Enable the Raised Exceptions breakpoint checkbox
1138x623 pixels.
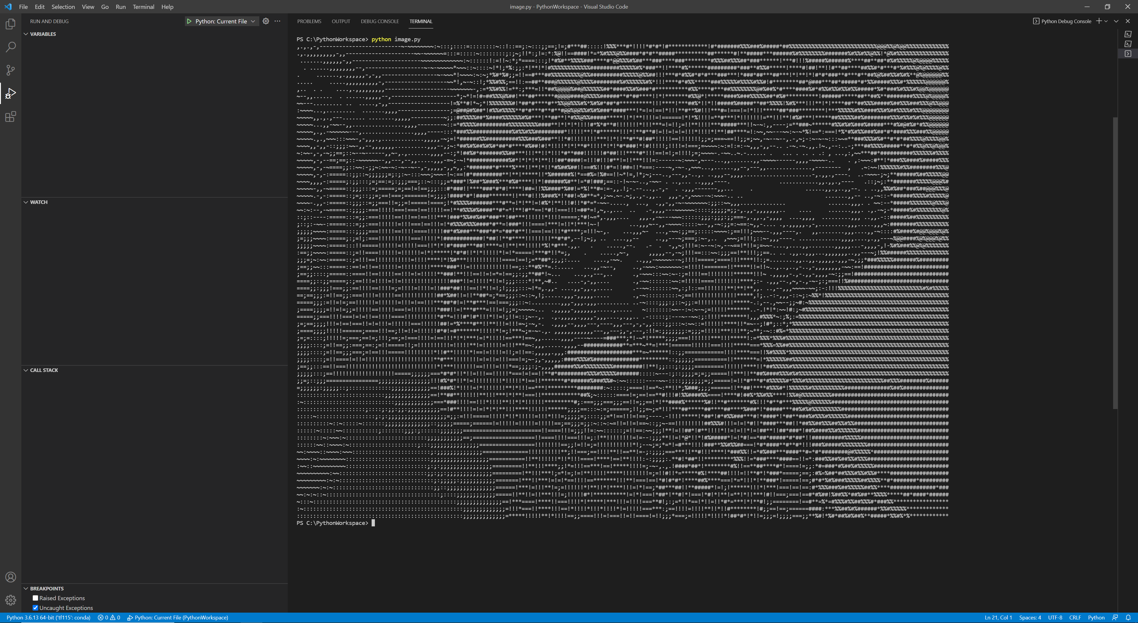(x=35, y=598)
